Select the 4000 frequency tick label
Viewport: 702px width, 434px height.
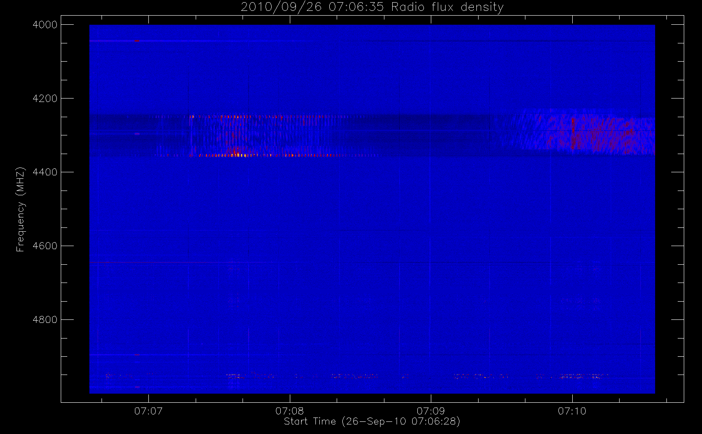tap(45, 25)
